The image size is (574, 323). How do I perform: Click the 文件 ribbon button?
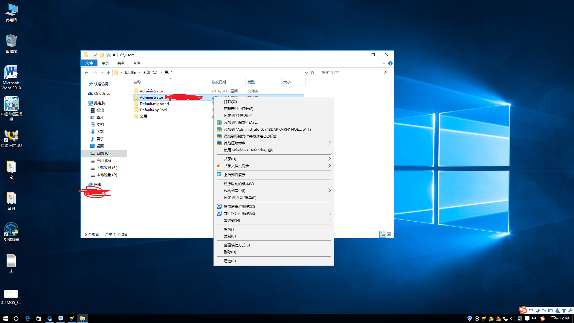pyautogui.click(x=89, y=63)
